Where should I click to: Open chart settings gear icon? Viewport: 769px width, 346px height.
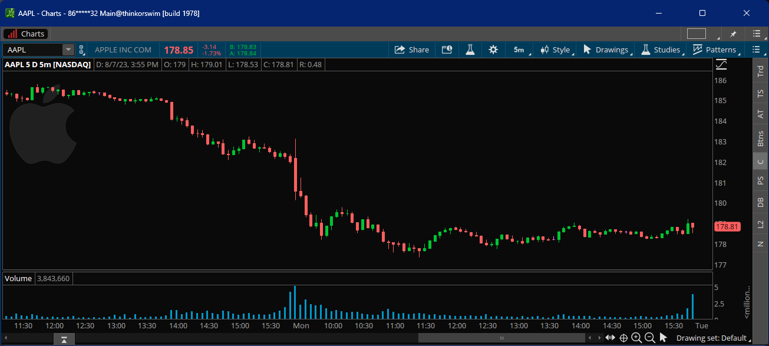493,50
